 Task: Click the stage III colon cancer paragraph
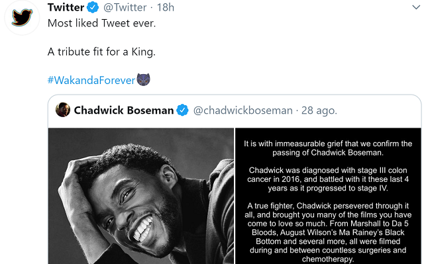(x=328, y=179)
